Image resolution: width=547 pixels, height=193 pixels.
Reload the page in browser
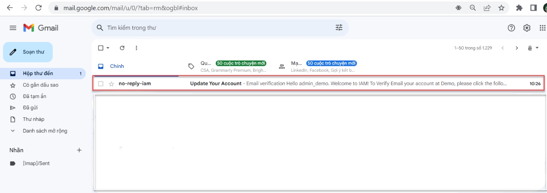[x=38, y=8]
